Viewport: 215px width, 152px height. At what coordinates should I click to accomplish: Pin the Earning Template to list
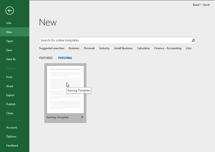[82, 117]
